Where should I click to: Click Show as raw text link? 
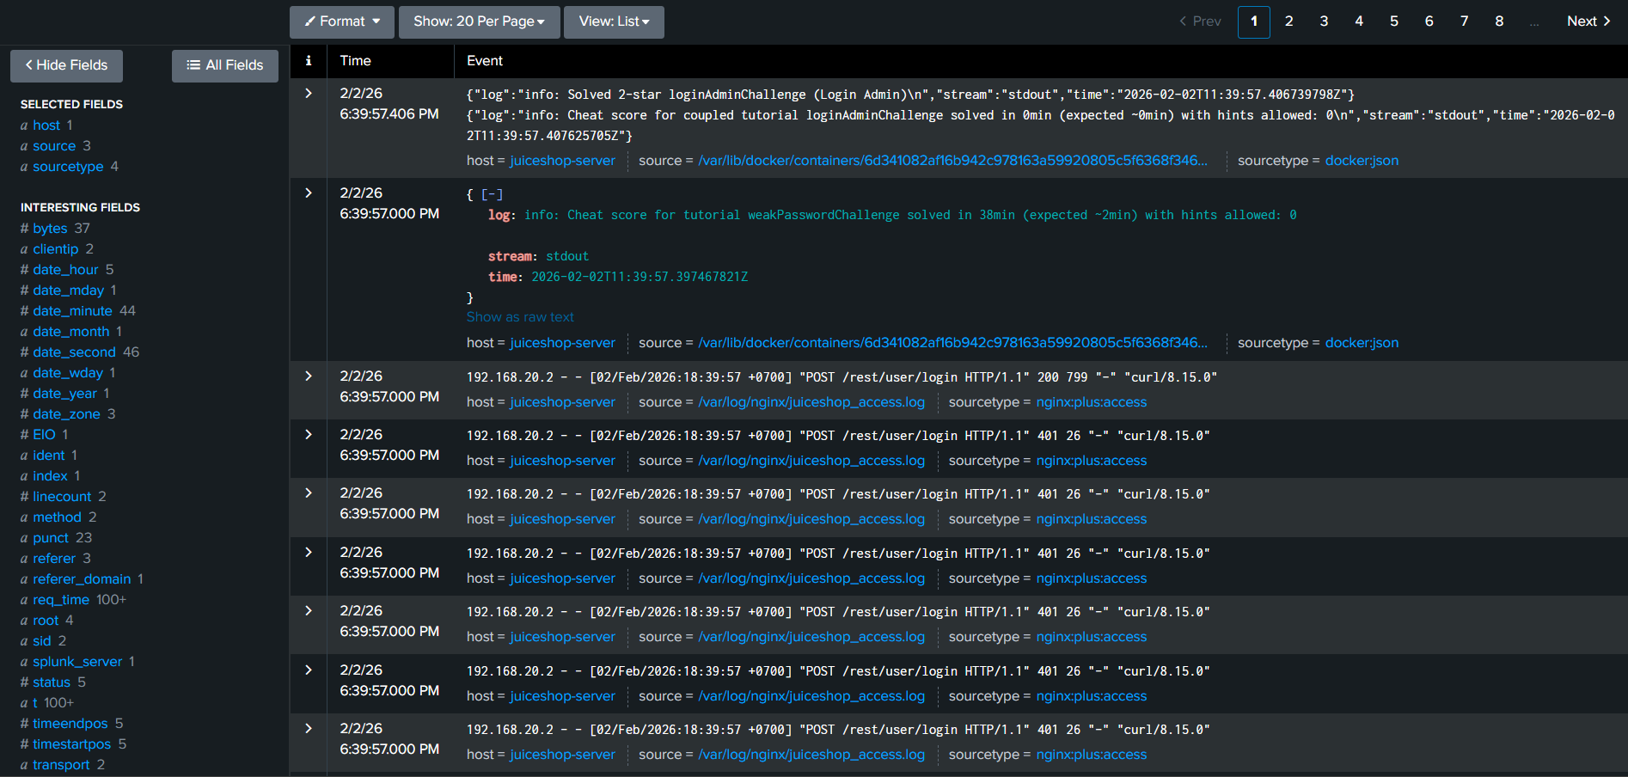(x=520, y=317)
